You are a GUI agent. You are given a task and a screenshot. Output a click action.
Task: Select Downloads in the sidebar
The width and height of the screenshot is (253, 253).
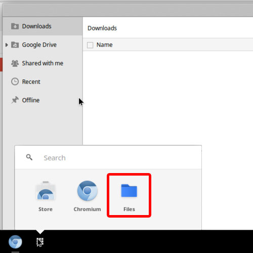pyautogui.click(x=43, y=26)
